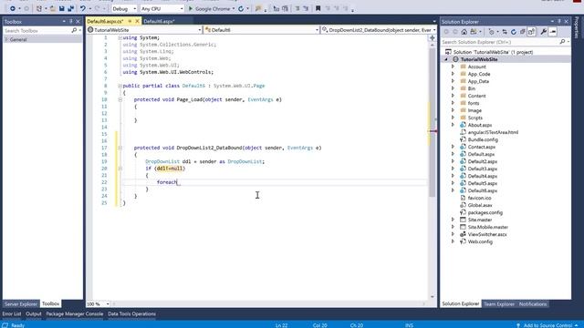Switch to the Default6.aspx tab

click(159, 22)
